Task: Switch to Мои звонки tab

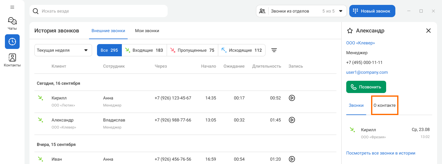Action: (147, 31)
